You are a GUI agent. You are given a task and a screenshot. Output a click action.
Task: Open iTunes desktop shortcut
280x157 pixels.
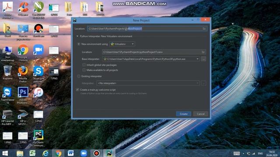[38, 94]
